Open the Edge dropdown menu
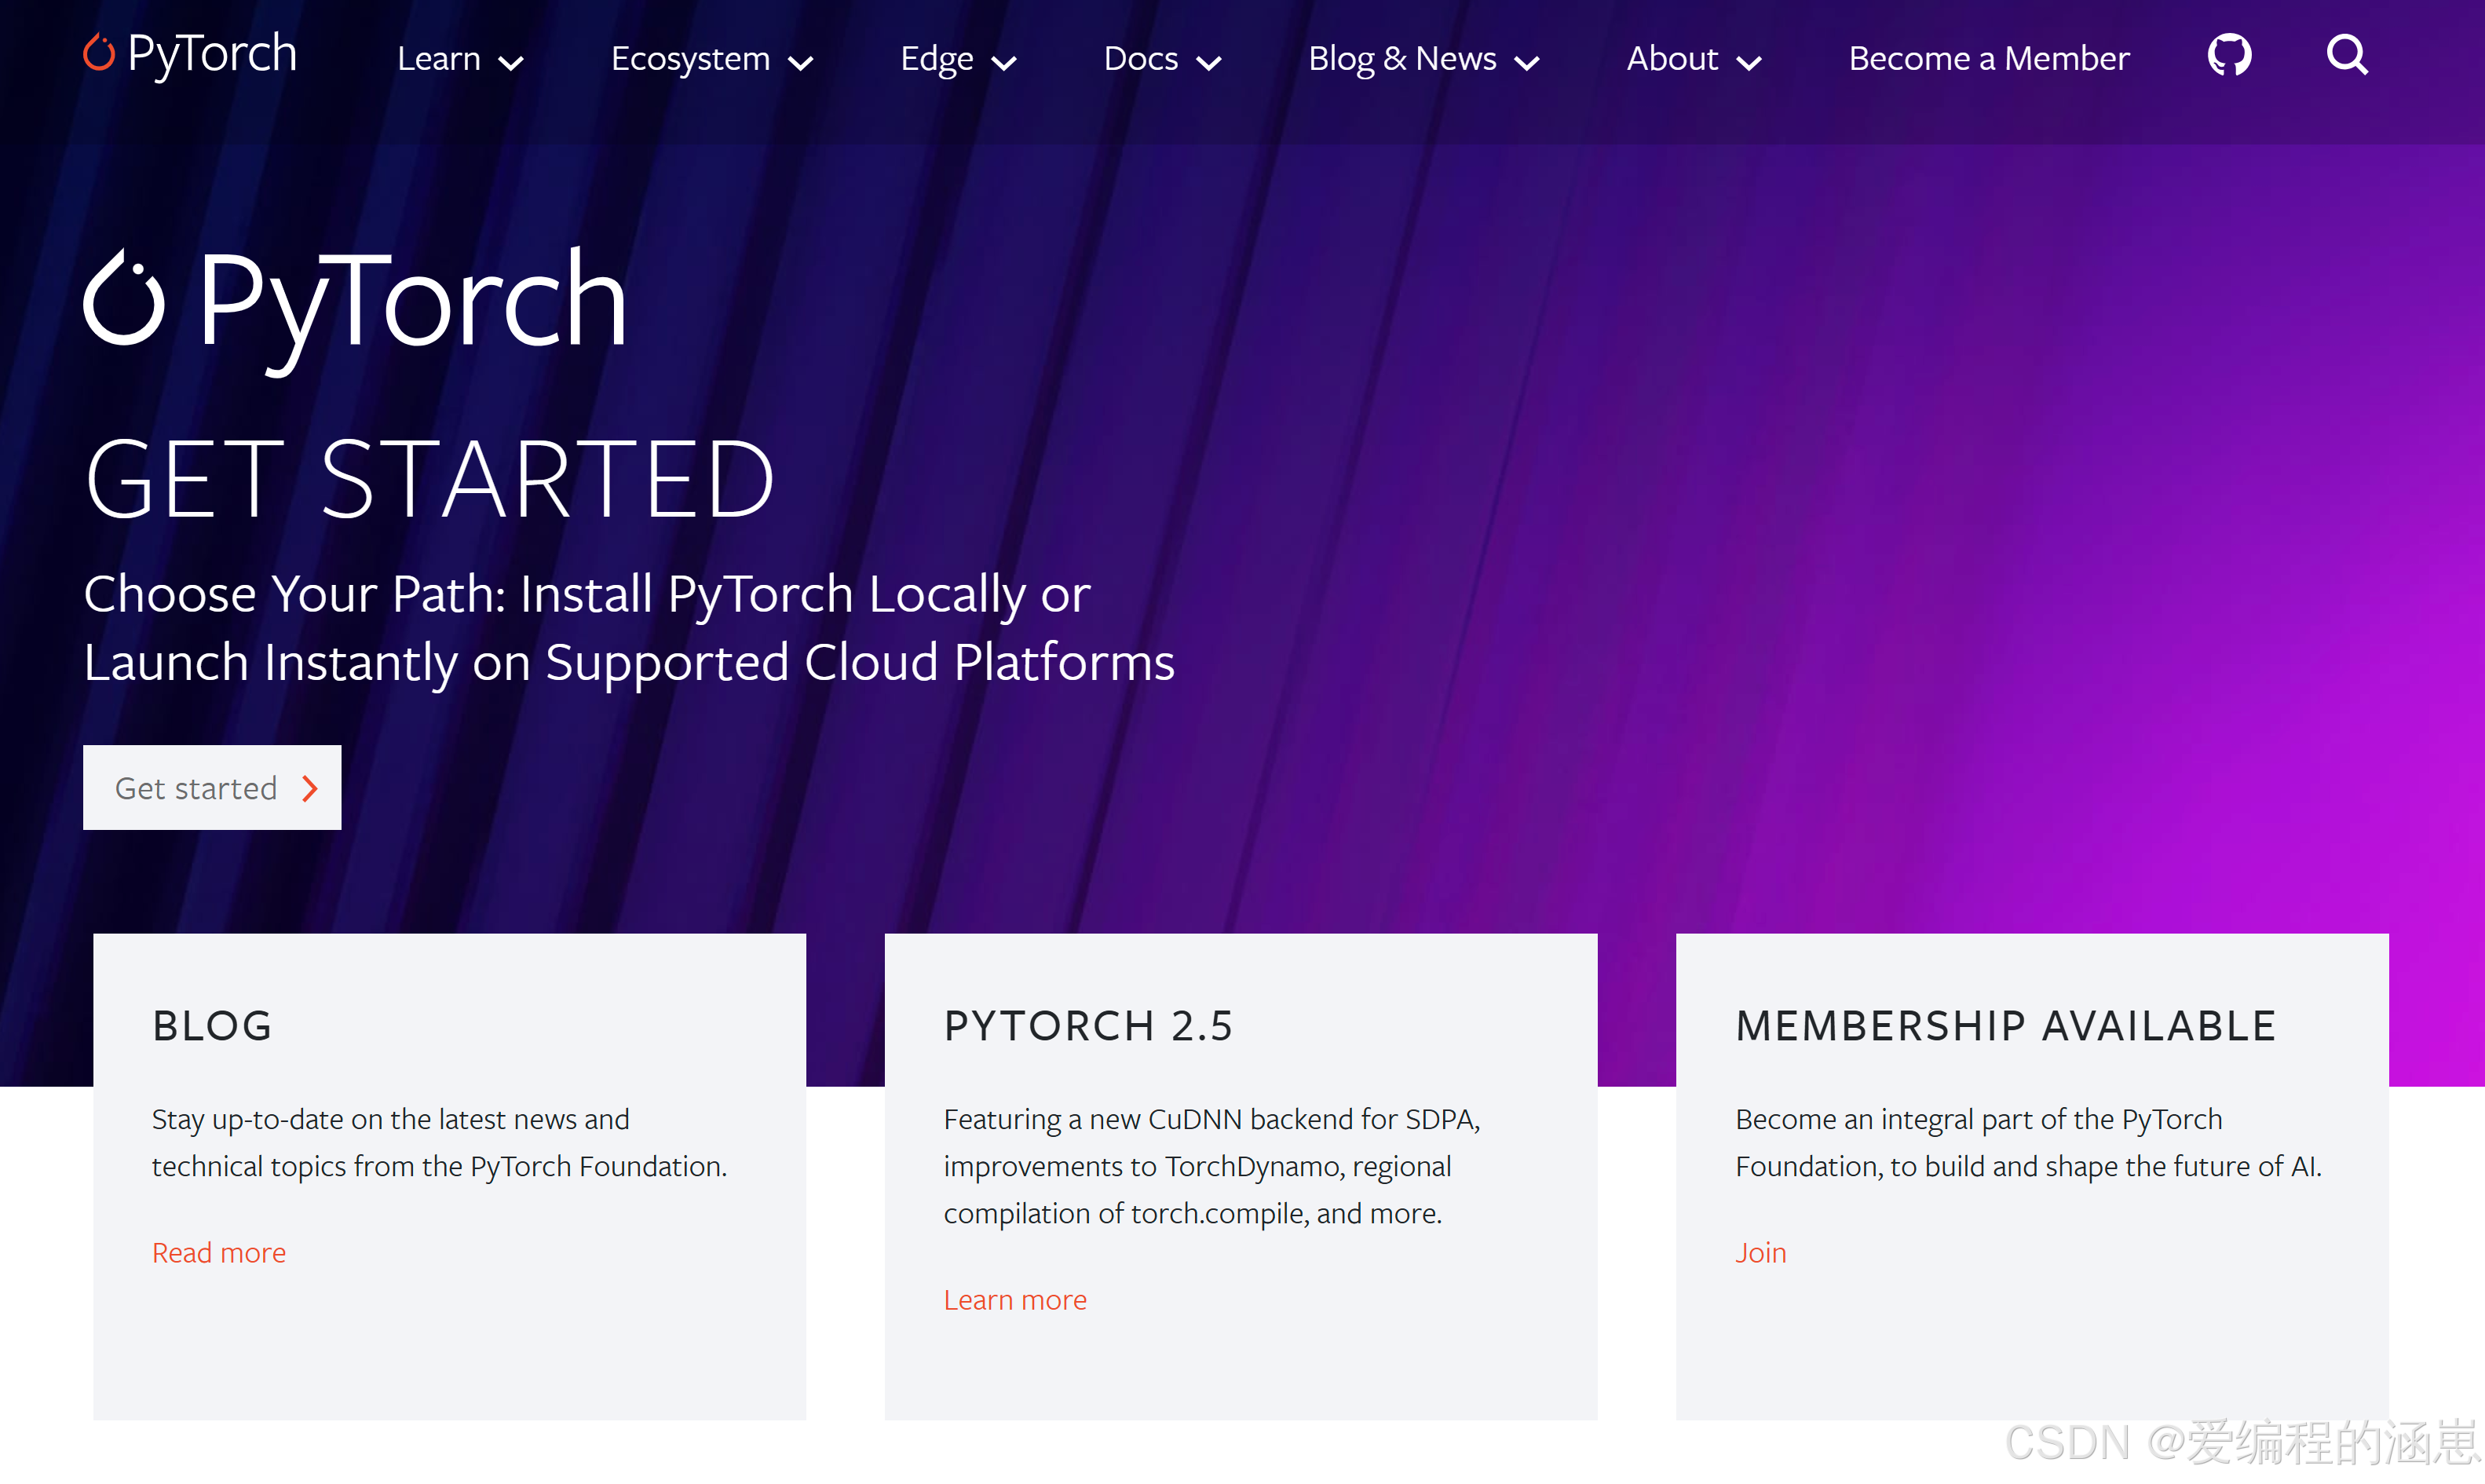The width and height of the screenshot is (2485, 1484). click(958, 59)
